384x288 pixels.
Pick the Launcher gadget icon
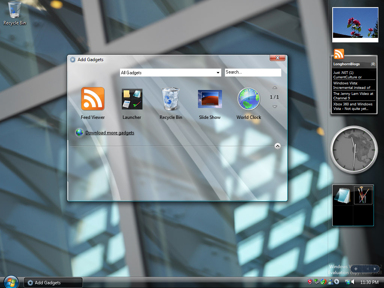point(132,99)
